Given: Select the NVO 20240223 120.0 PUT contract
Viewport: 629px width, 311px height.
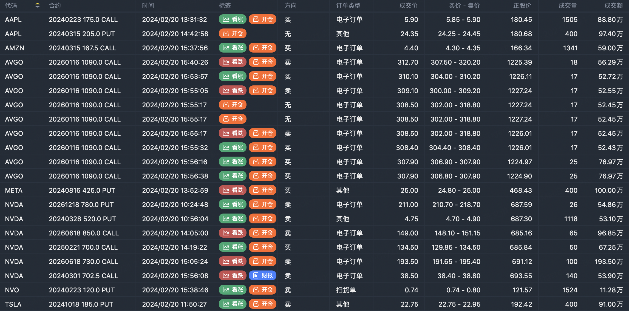Looking at the screenshot, I should click(82, 290).
